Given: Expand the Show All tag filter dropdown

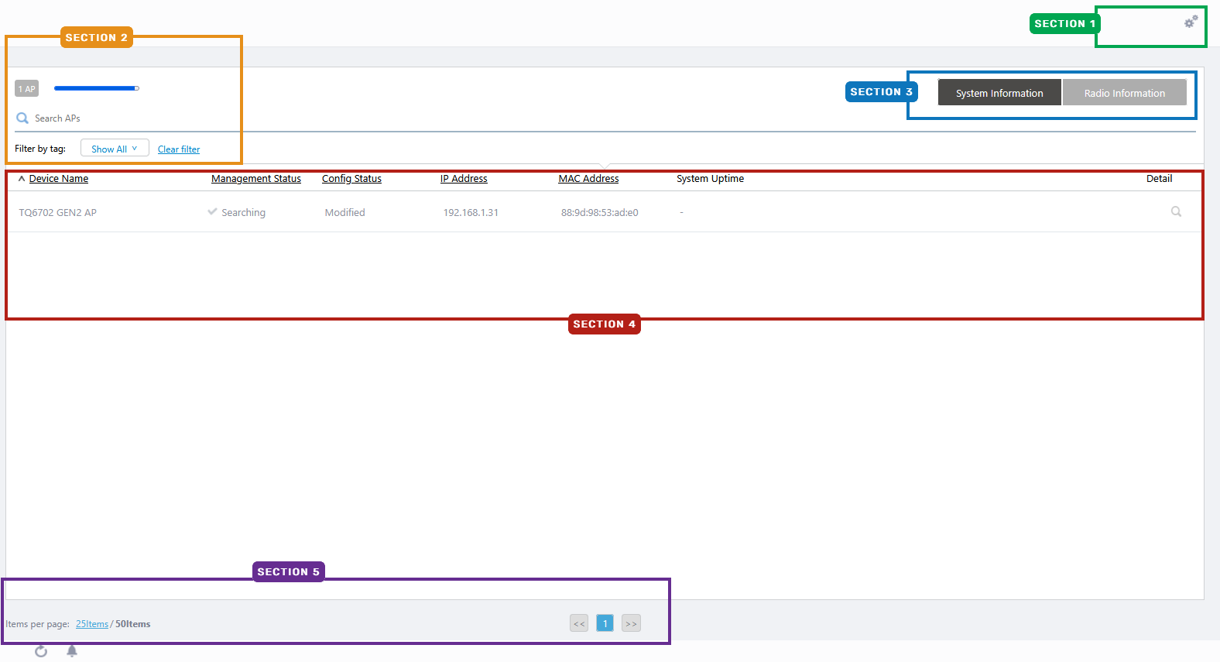Looking at the screenshot, I should point(115,149).
